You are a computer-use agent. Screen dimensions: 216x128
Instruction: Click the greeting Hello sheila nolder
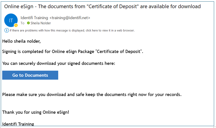coord(21,41)
